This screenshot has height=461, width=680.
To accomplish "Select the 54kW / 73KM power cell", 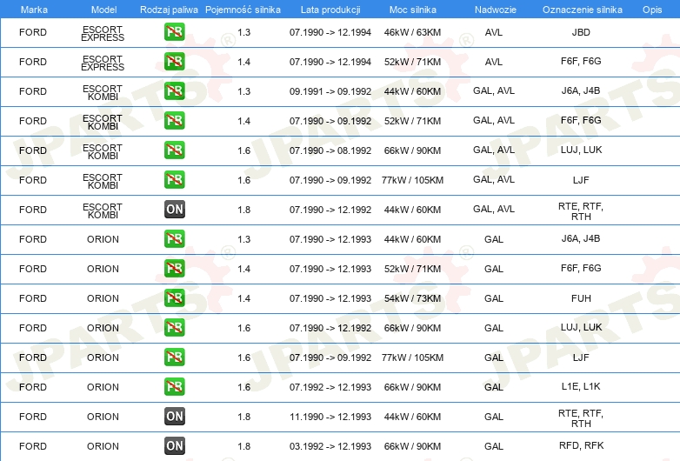I will pos(412,298).
